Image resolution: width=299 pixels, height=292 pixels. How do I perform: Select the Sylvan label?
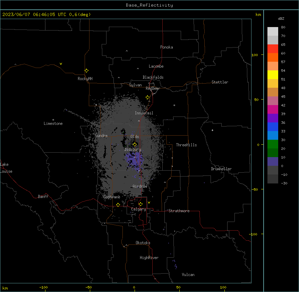[x=135, y=85]
